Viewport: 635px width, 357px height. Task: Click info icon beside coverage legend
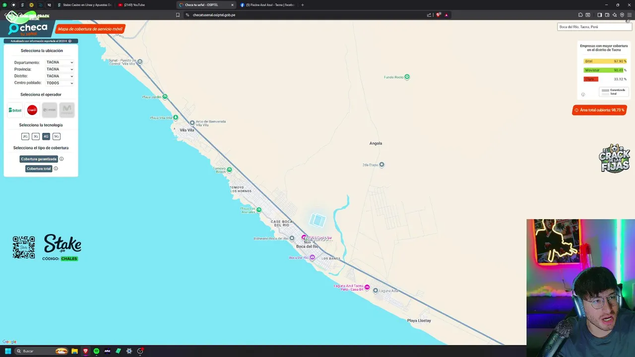point(583,94)
